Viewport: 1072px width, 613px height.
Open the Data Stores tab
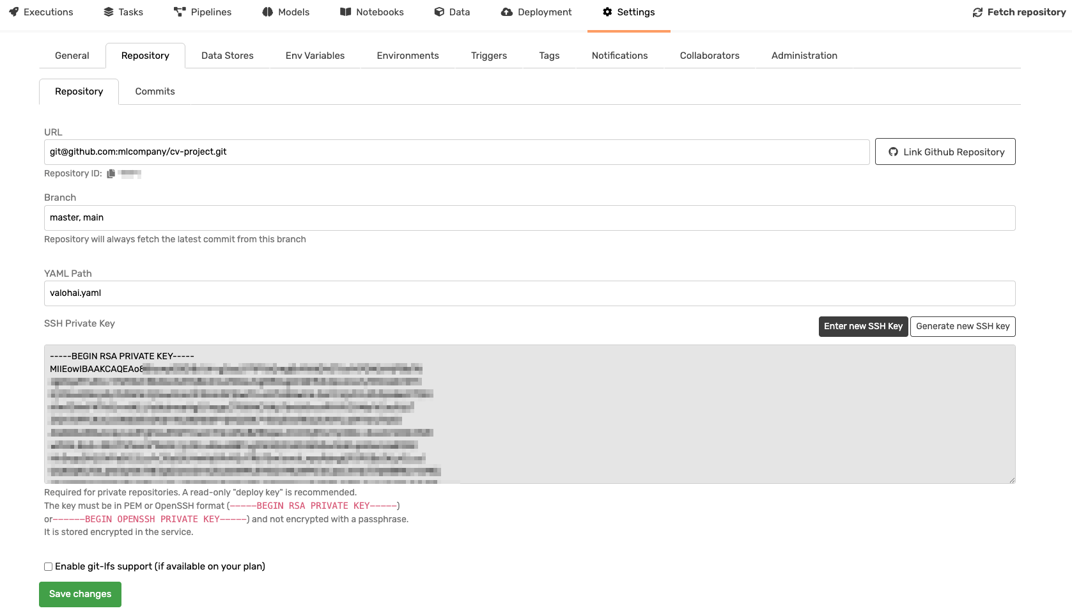pyautogui.click(x=227, y=56)
